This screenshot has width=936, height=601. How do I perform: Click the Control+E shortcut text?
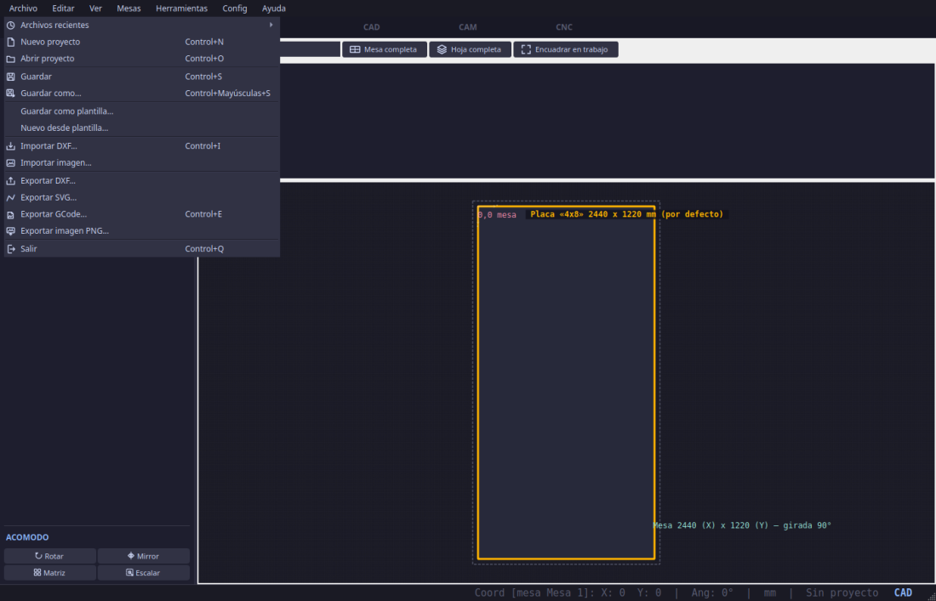(203, 214)
